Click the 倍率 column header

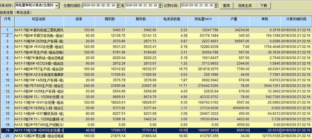pos(79,19)
